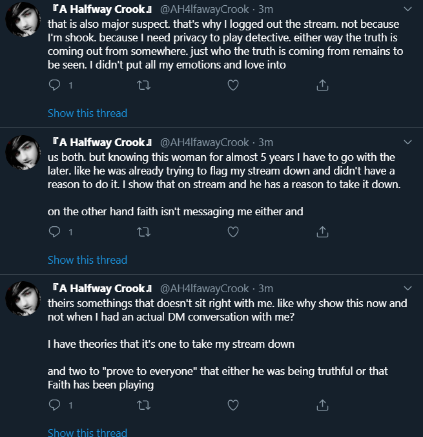Share the first tweet via the upload icon
This screenshot has width=423, height=437.
click(322, 85)
